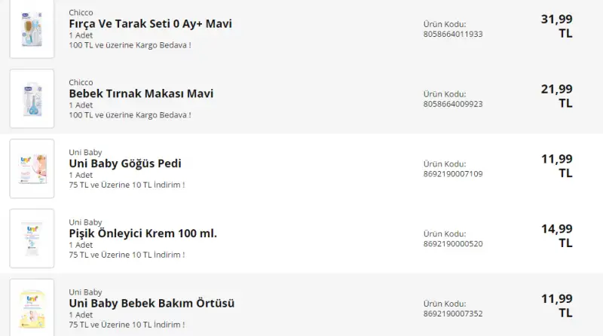
Task: Select the Chicco brand above the nail scissors
Action: point(81,83)
